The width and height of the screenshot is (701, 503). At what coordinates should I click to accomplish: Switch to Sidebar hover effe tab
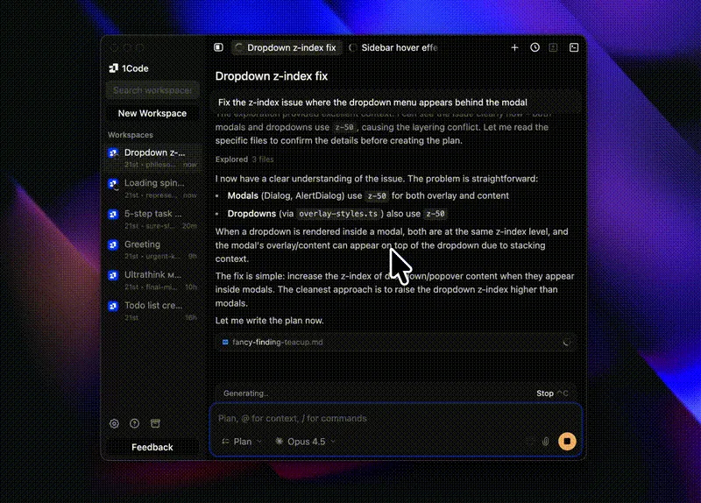393,47
